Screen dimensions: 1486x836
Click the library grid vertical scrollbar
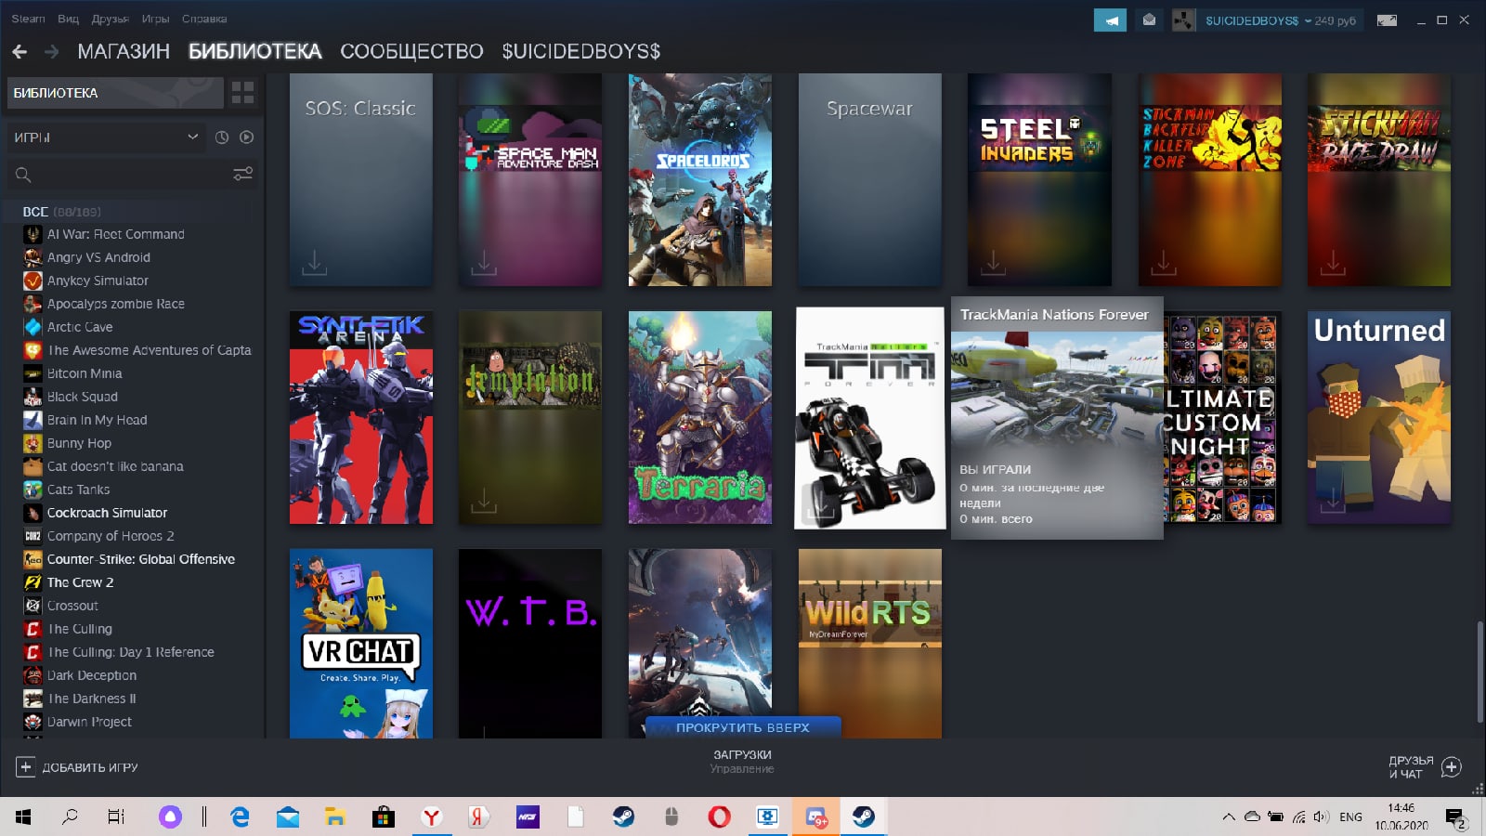click(x=1479, y=672)
